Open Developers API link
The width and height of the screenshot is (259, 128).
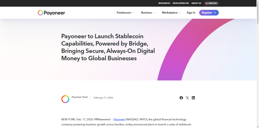point(181,3)
